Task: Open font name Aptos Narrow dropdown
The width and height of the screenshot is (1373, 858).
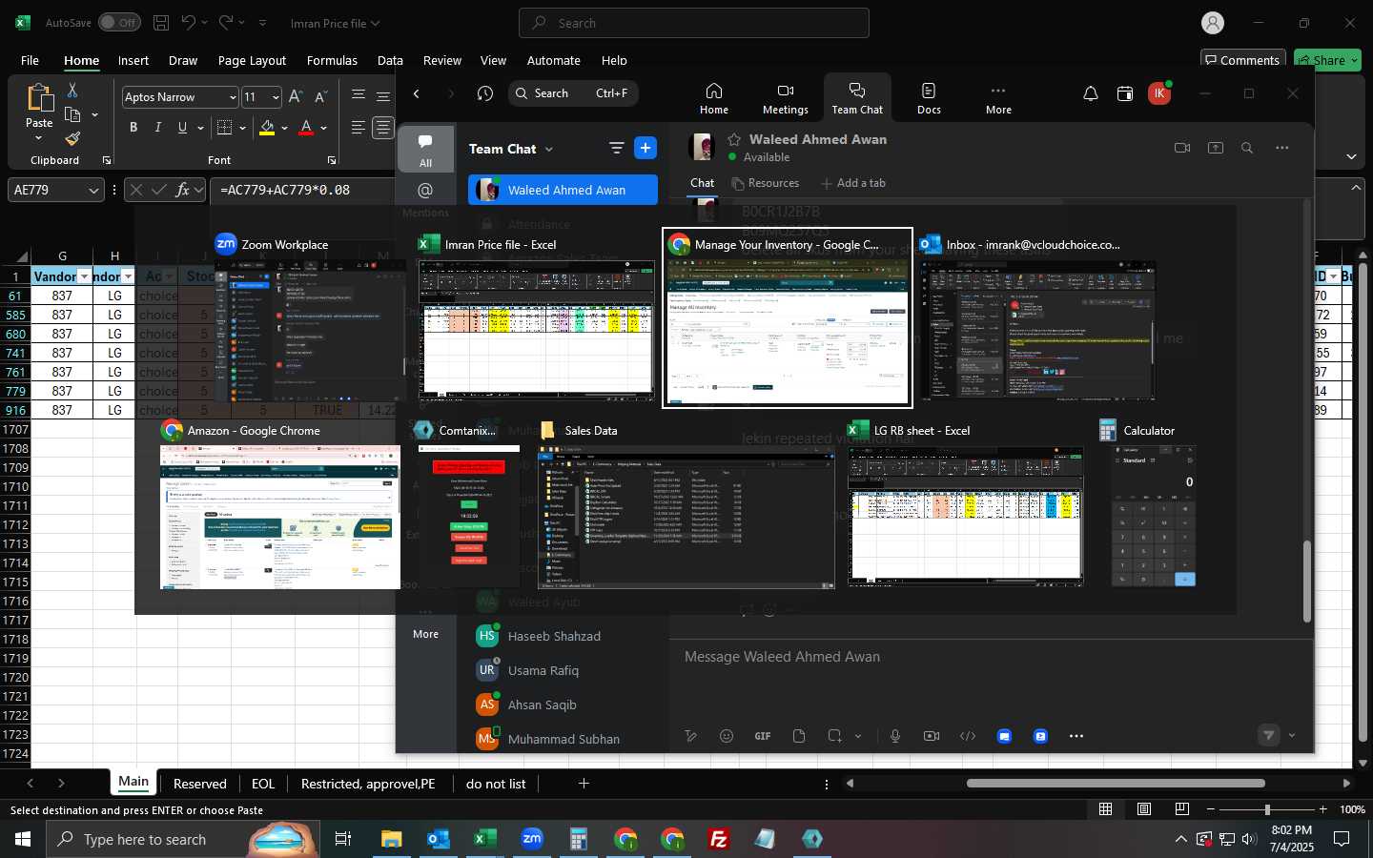Action: point(232,97)
